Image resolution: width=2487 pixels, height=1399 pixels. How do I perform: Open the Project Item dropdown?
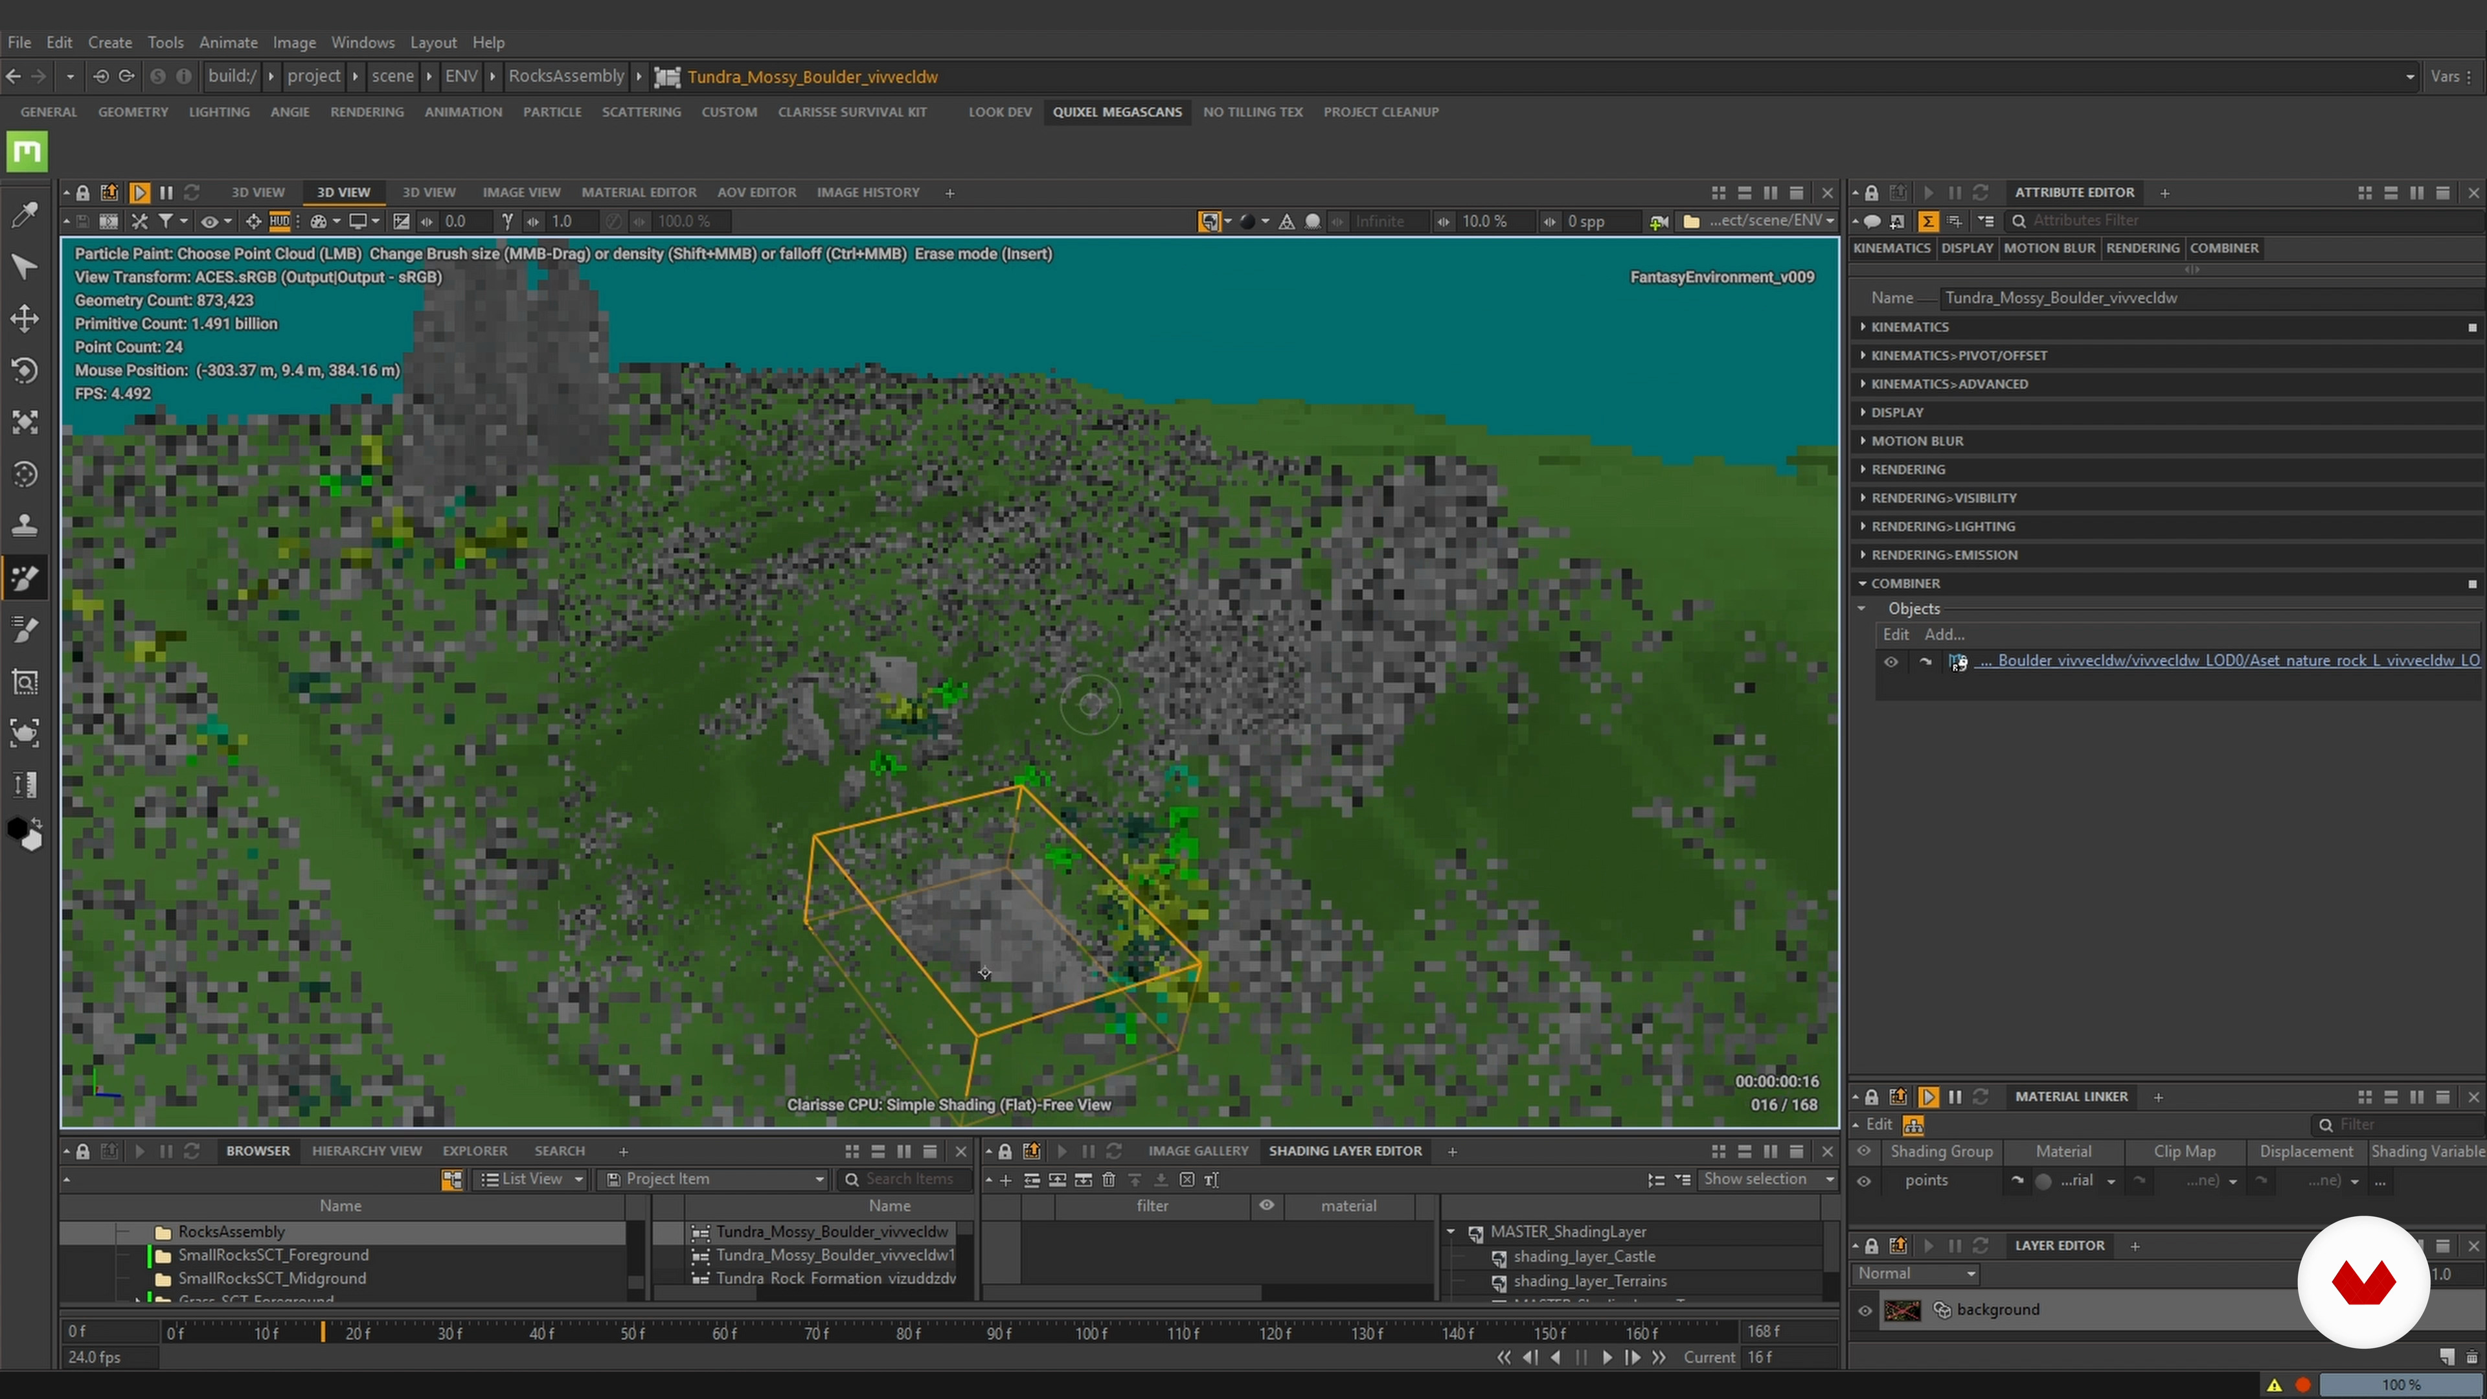tap(714, 1180)
